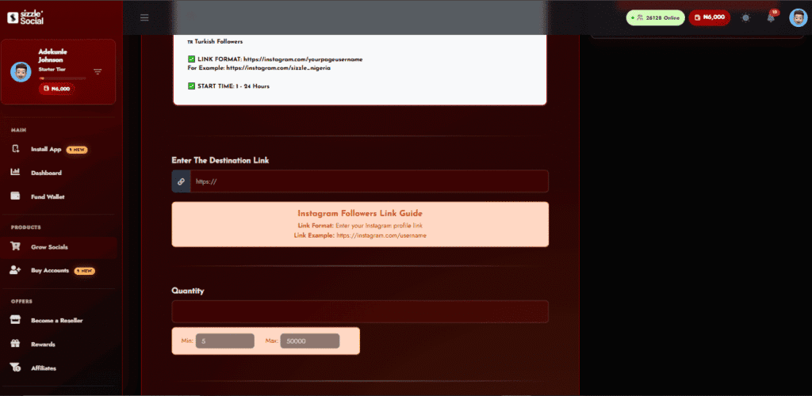Viewport: 812px width, 396px height.
Task: Click the Affiliates funnel icon
Action: [16, 367]
